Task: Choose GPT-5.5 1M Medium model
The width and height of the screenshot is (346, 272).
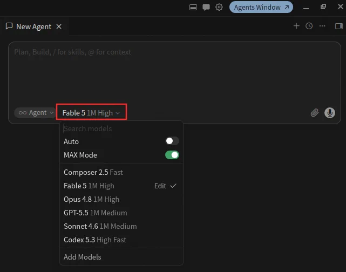Action: (x=121, y=213)
